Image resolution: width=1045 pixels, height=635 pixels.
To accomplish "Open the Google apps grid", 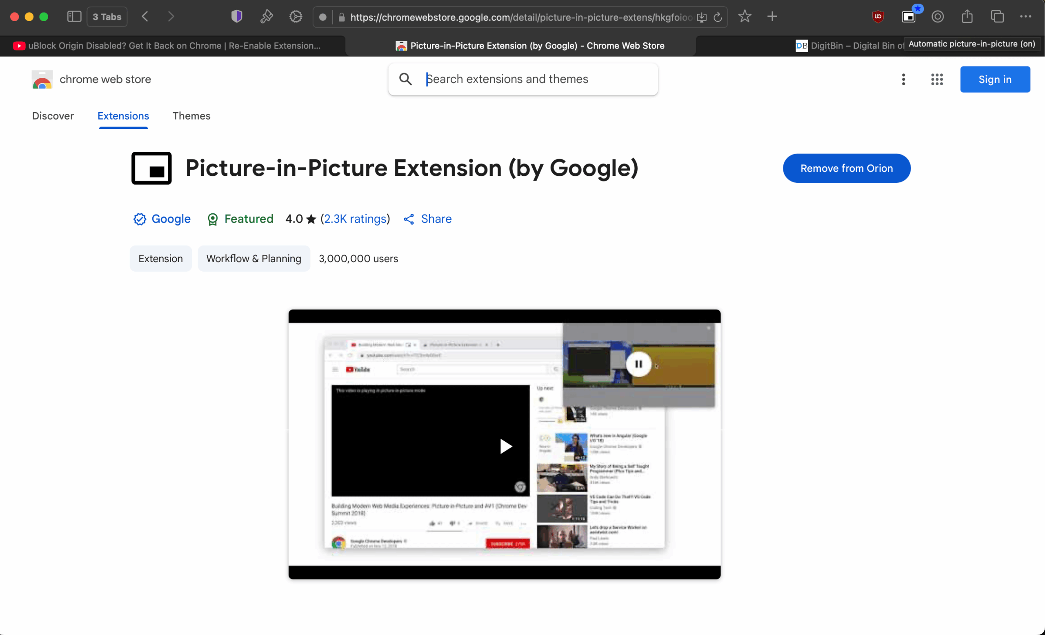I will point(937,79).
